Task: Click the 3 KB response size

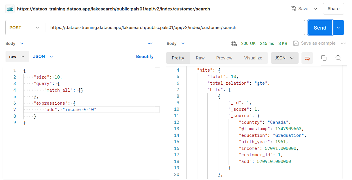Action: click(x=283, y=43)
